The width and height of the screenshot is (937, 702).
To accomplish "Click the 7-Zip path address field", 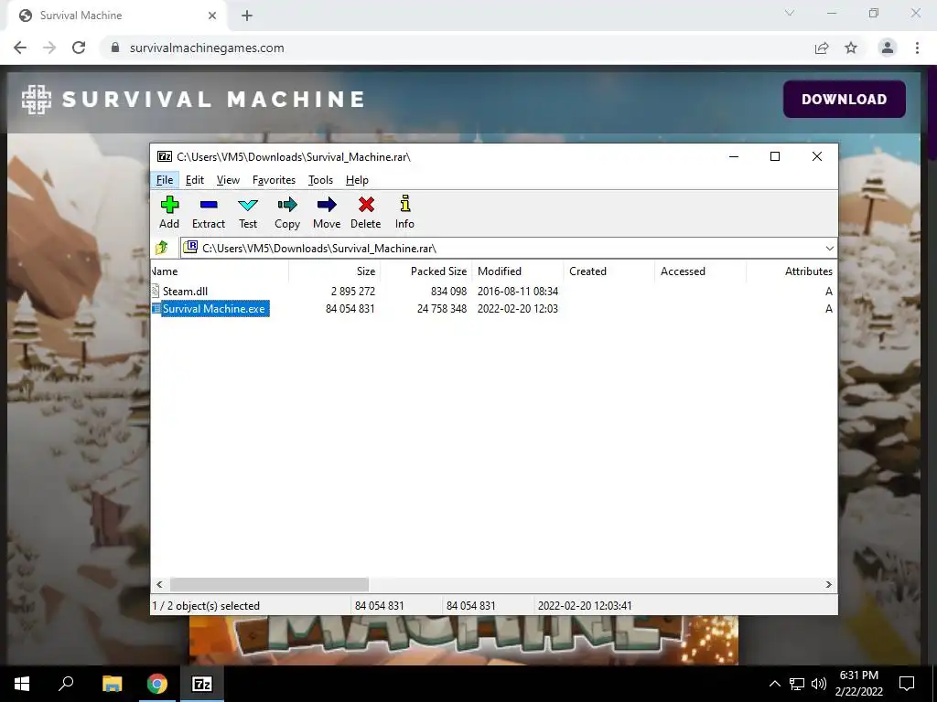I will [x=508, y=249].
